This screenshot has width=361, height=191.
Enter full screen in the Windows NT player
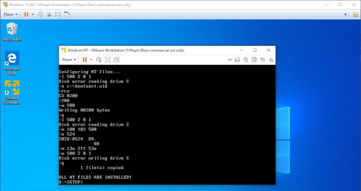coord(107,60)
